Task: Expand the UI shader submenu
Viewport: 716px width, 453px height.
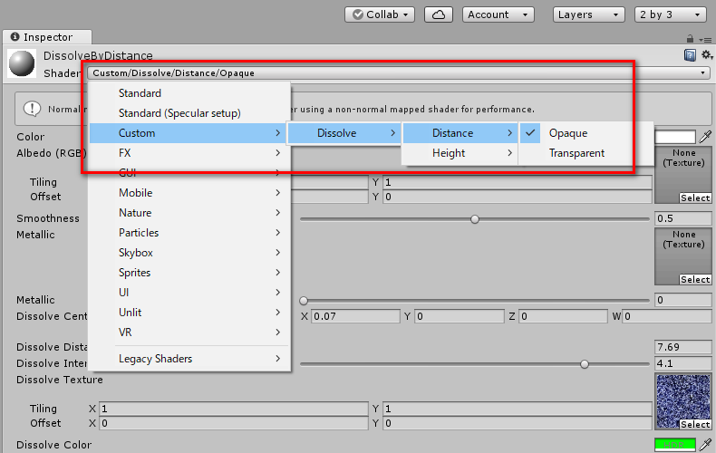Action: [x=189, y=293]
